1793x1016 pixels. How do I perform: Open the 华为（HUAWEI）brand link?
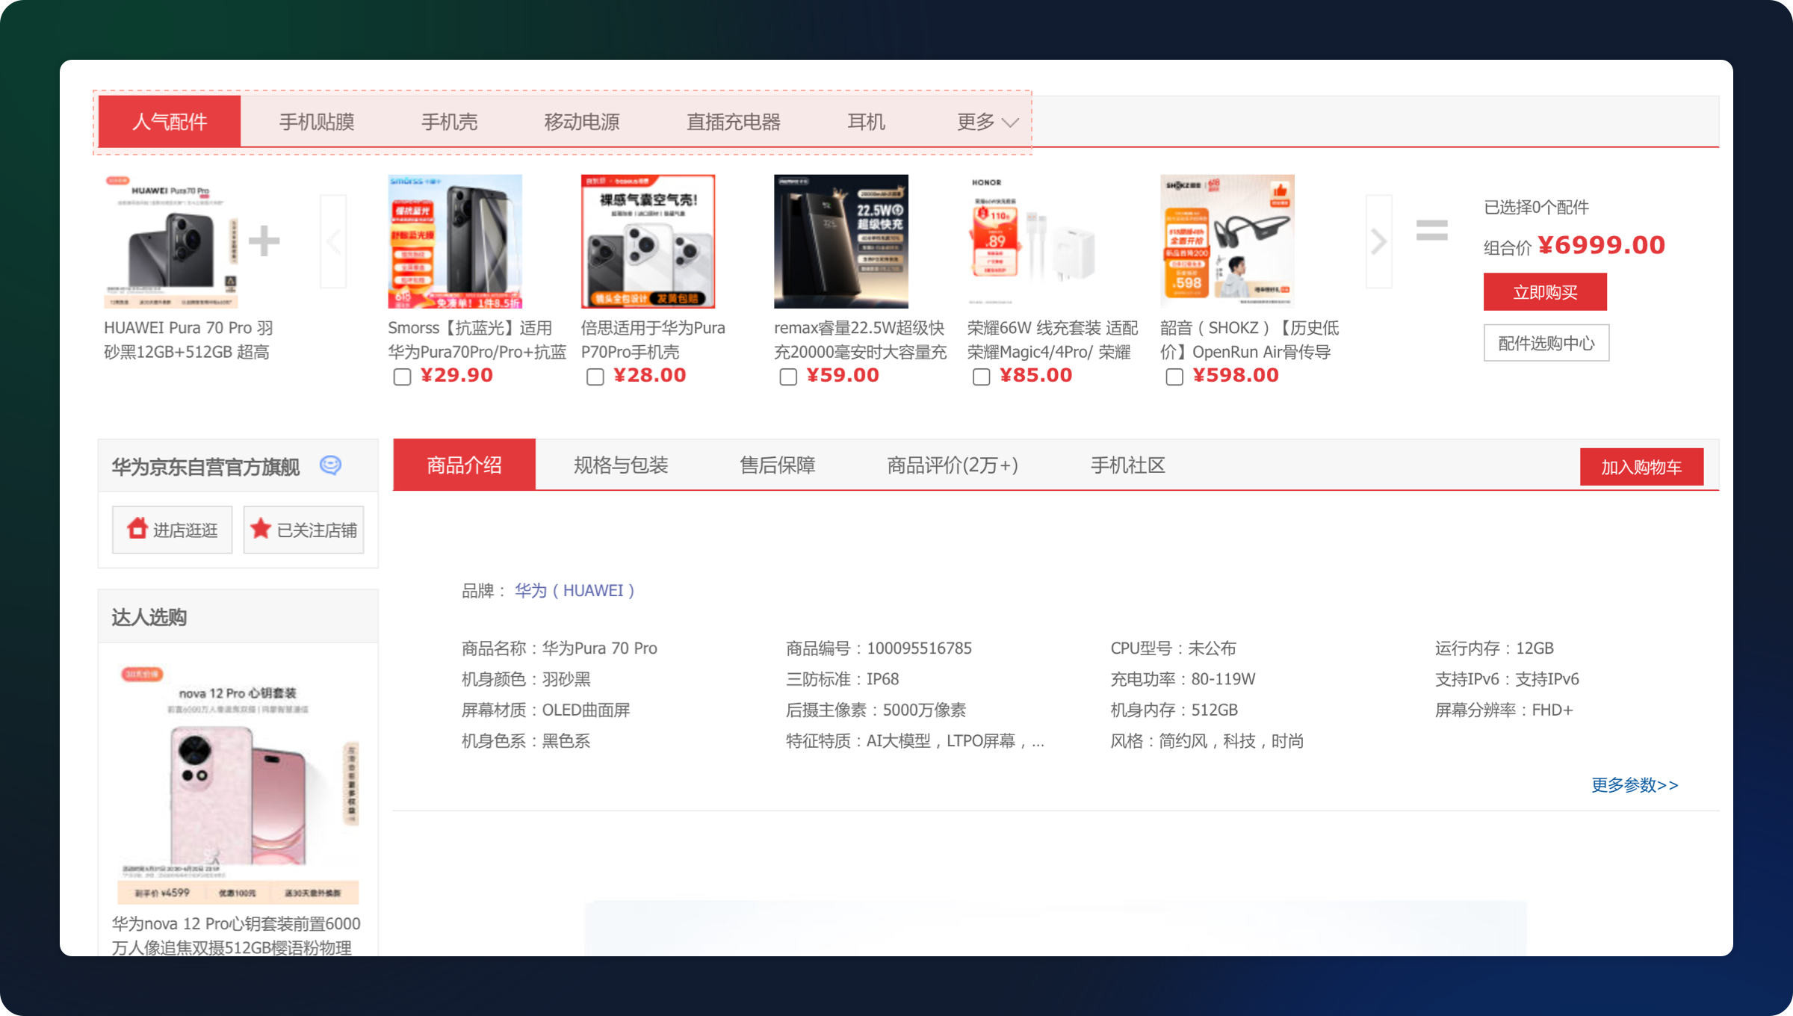(575, 590)
